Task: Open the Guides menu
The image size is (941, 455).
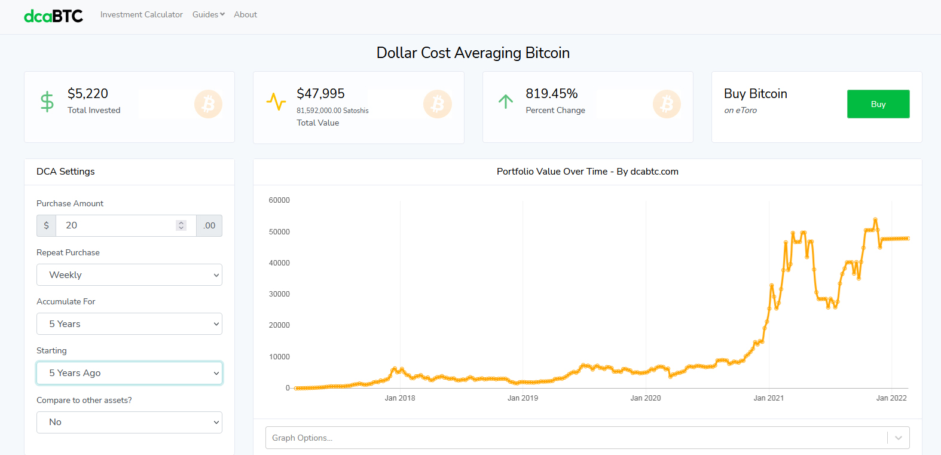Action: pyautogui.click(x=208, y=14)
